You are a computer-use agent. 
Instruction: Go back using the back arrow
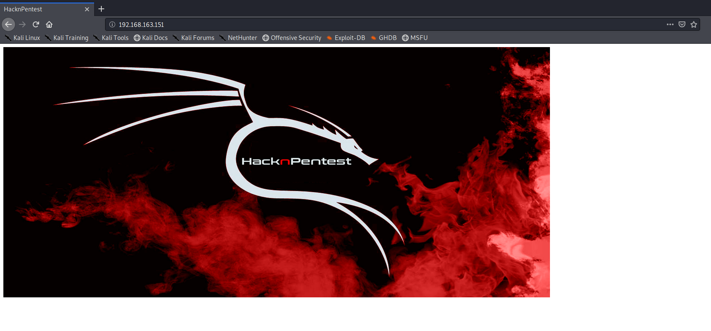click(x=8, y=24)
